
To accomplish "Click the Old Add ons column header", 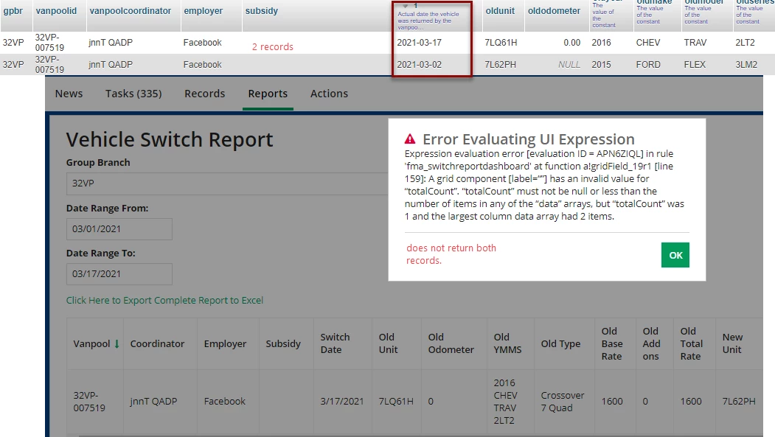I will pos(651,343).
